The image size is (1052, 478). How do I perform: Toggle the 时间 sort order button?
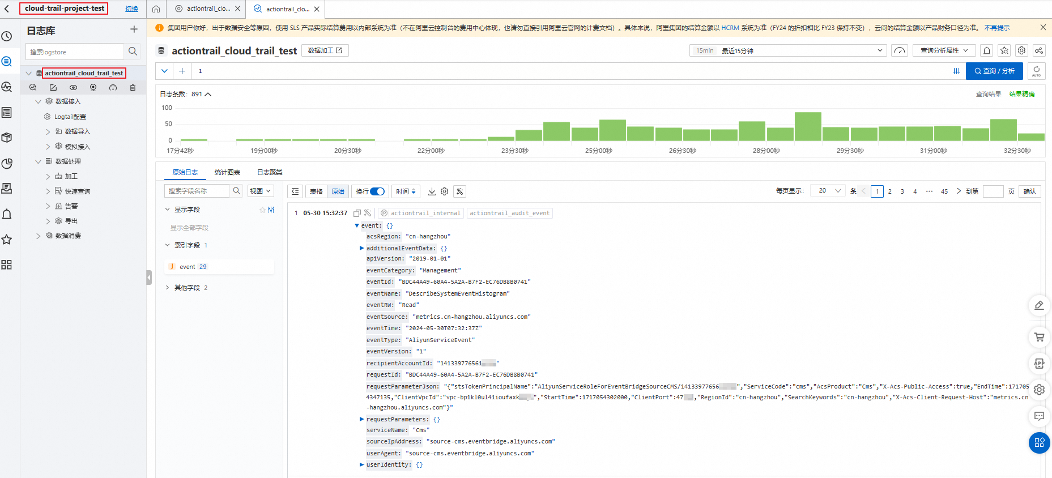(x=406, y=191)
